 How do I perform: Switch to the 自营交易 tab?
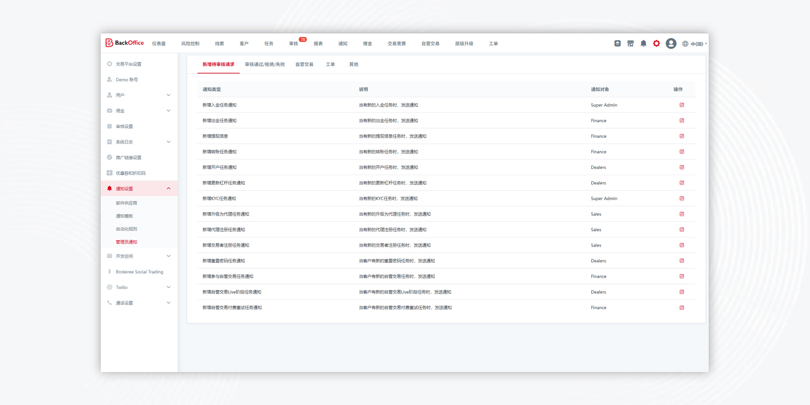tap(304, 64)
